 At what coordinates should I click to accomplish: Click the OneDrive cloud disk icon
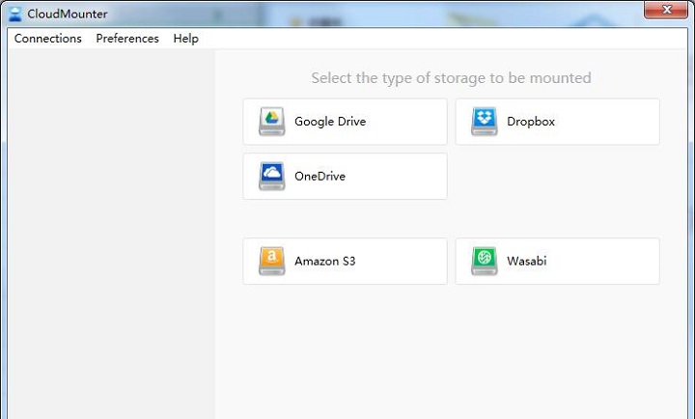click(x=271, y=176)
